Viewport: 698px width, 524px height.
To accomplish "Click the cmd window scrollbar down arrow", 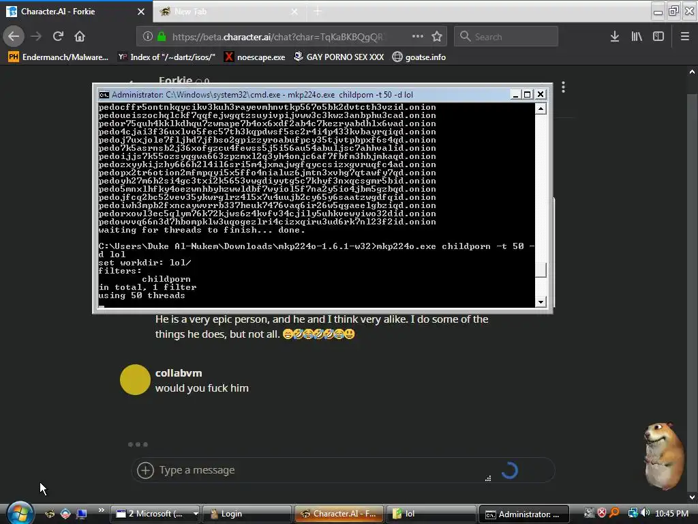I will click(x=541, y=302).
